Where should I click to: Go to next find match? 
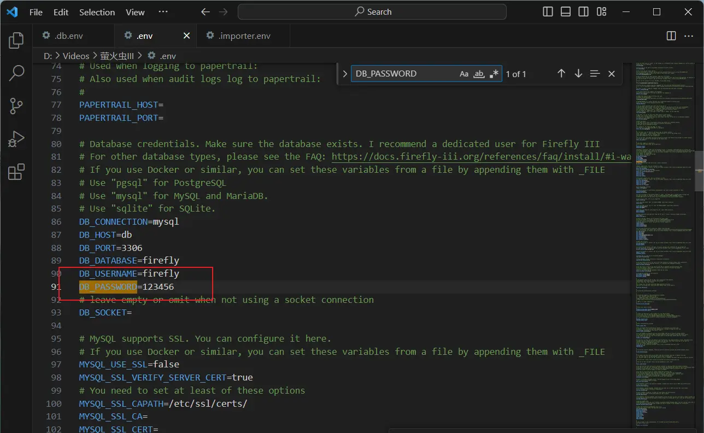click(578, 74)
